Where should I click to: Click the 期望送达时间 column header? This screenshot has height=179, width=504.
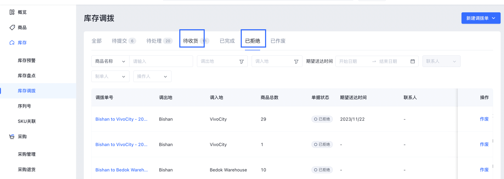(x=353, y=97)
